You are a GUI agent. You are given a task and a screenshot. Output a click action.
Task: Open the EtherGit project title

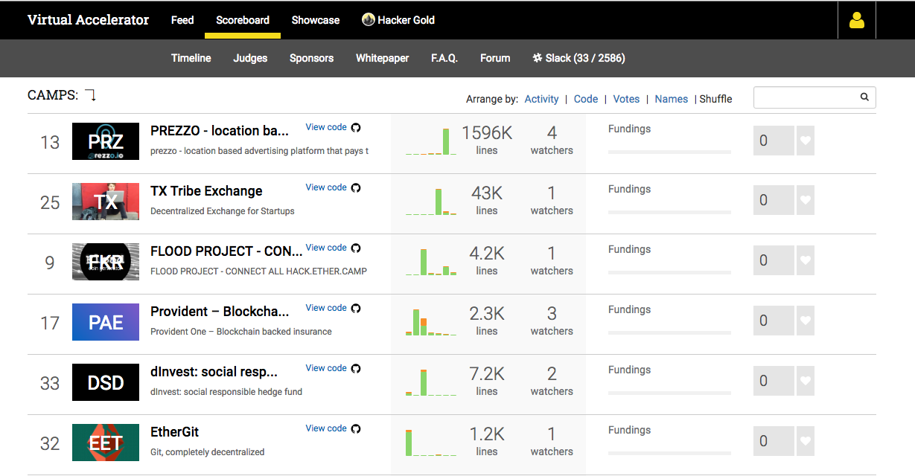(x=175, y=432)
